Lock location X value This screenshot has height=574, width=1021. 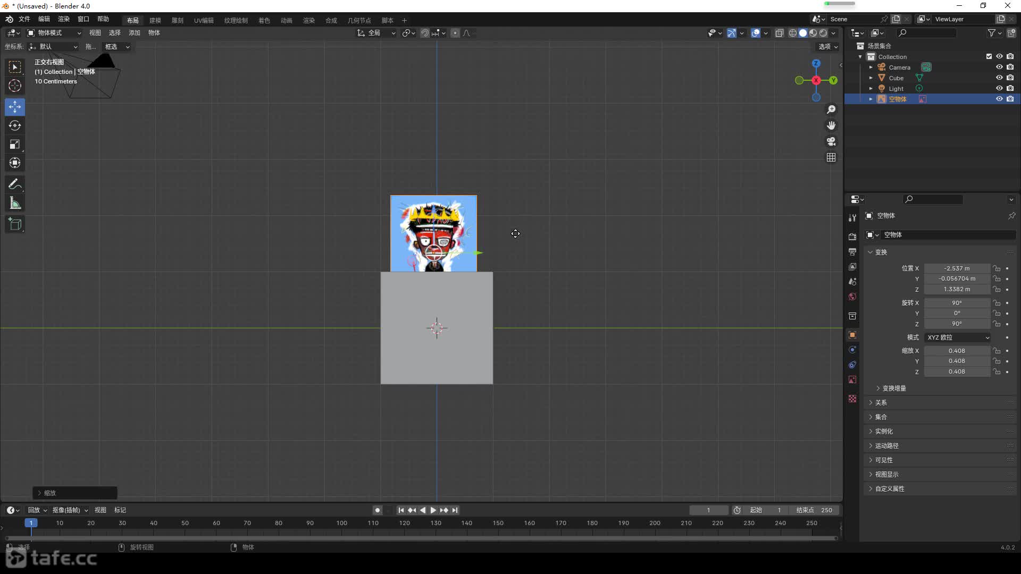(x=997, y=268)
